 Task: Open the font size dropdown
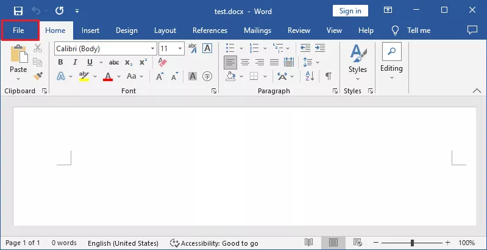click(x=180, y=48)
